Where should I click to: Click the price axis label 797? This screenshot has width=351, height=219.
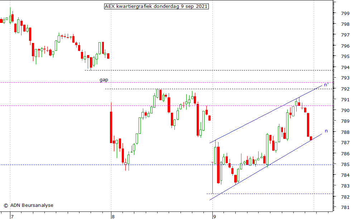click(x=345, y=35)
